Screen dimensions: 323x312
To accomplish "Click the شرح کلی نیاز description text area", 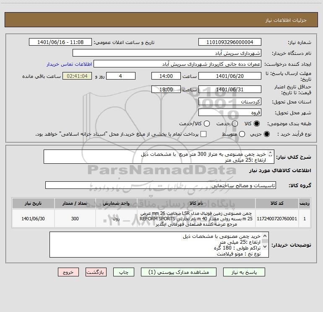I will click(159, 157).
